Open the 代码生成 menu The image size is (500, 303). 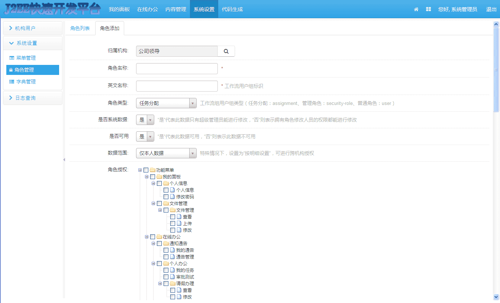pyautogui.click(x=232, y=9)
